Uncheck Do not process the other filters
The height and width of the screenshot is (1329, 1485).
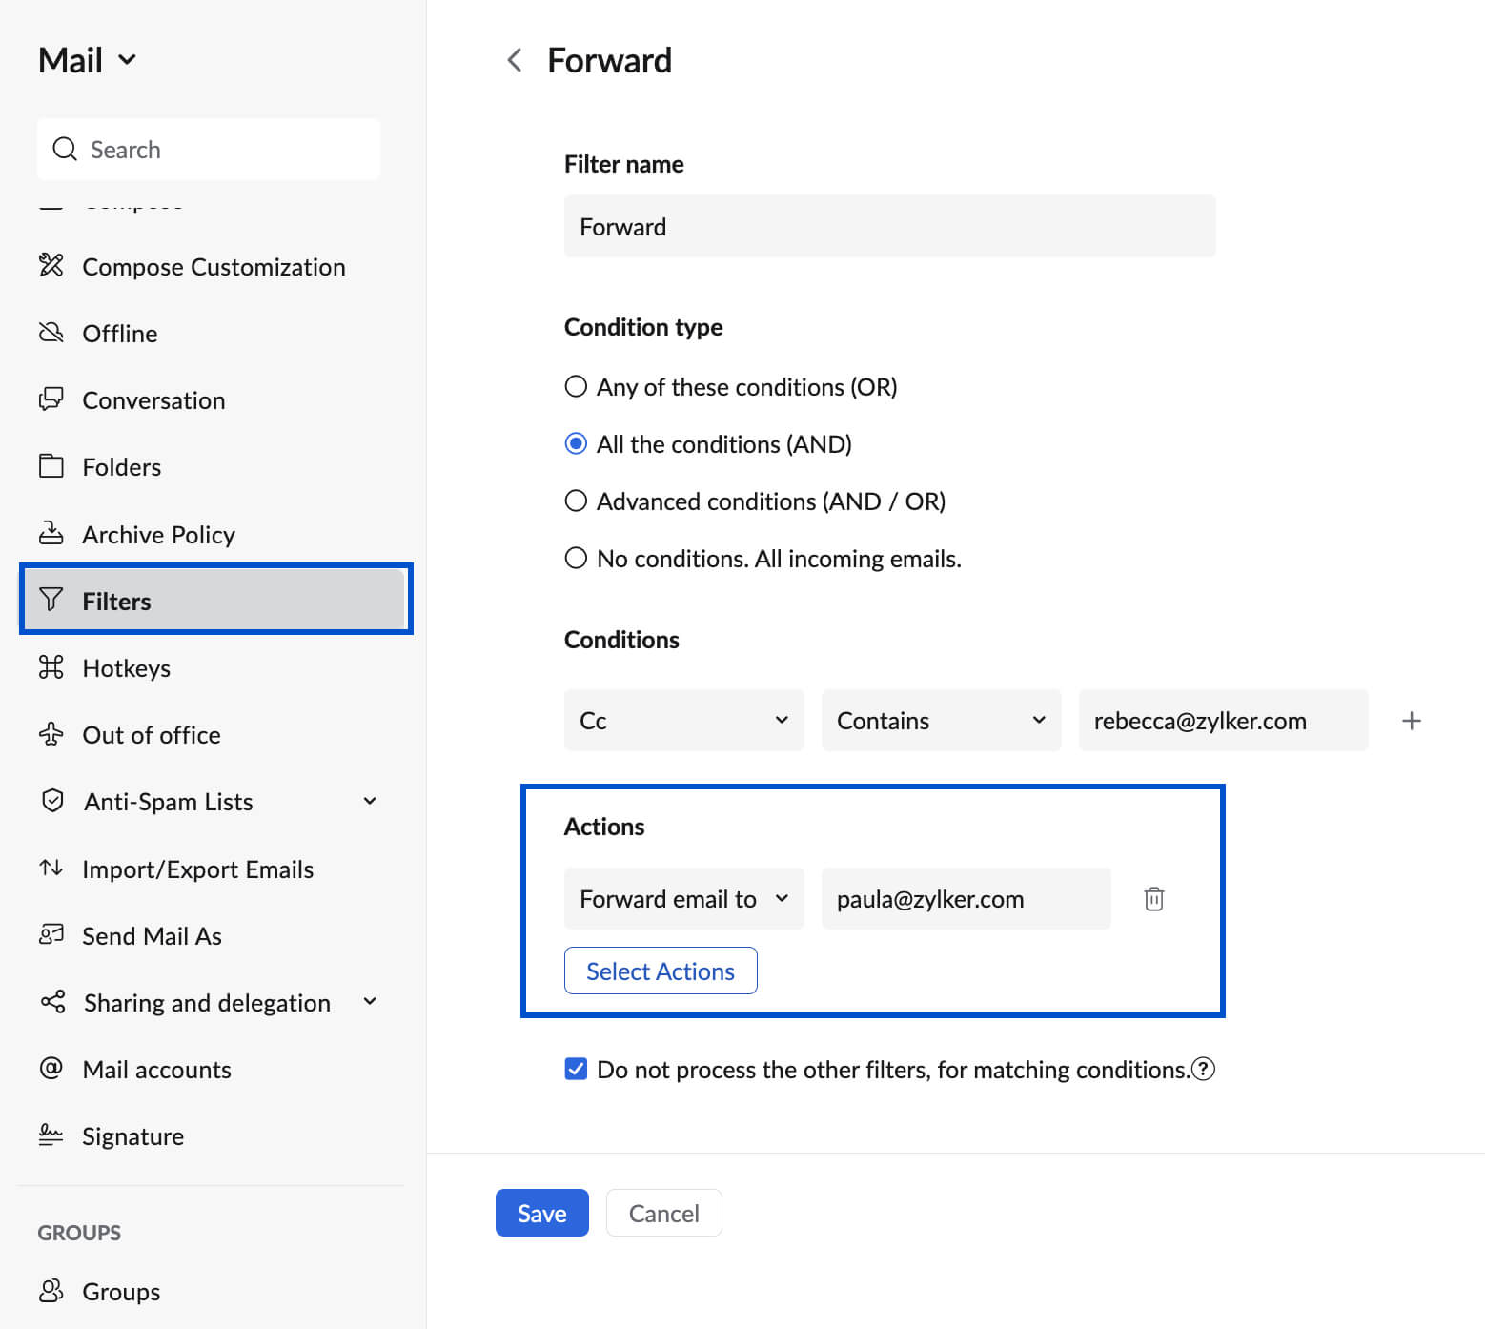[x=576, y=1070]
